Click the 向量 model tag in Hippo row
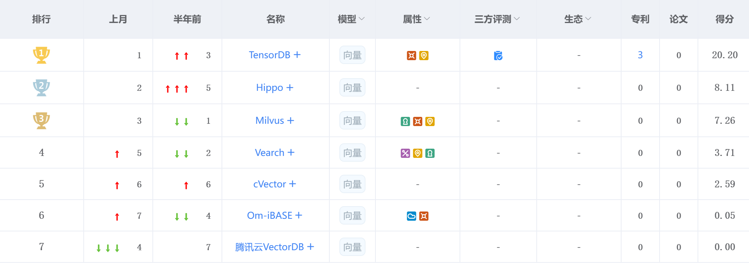 click(x=352, y=88)
